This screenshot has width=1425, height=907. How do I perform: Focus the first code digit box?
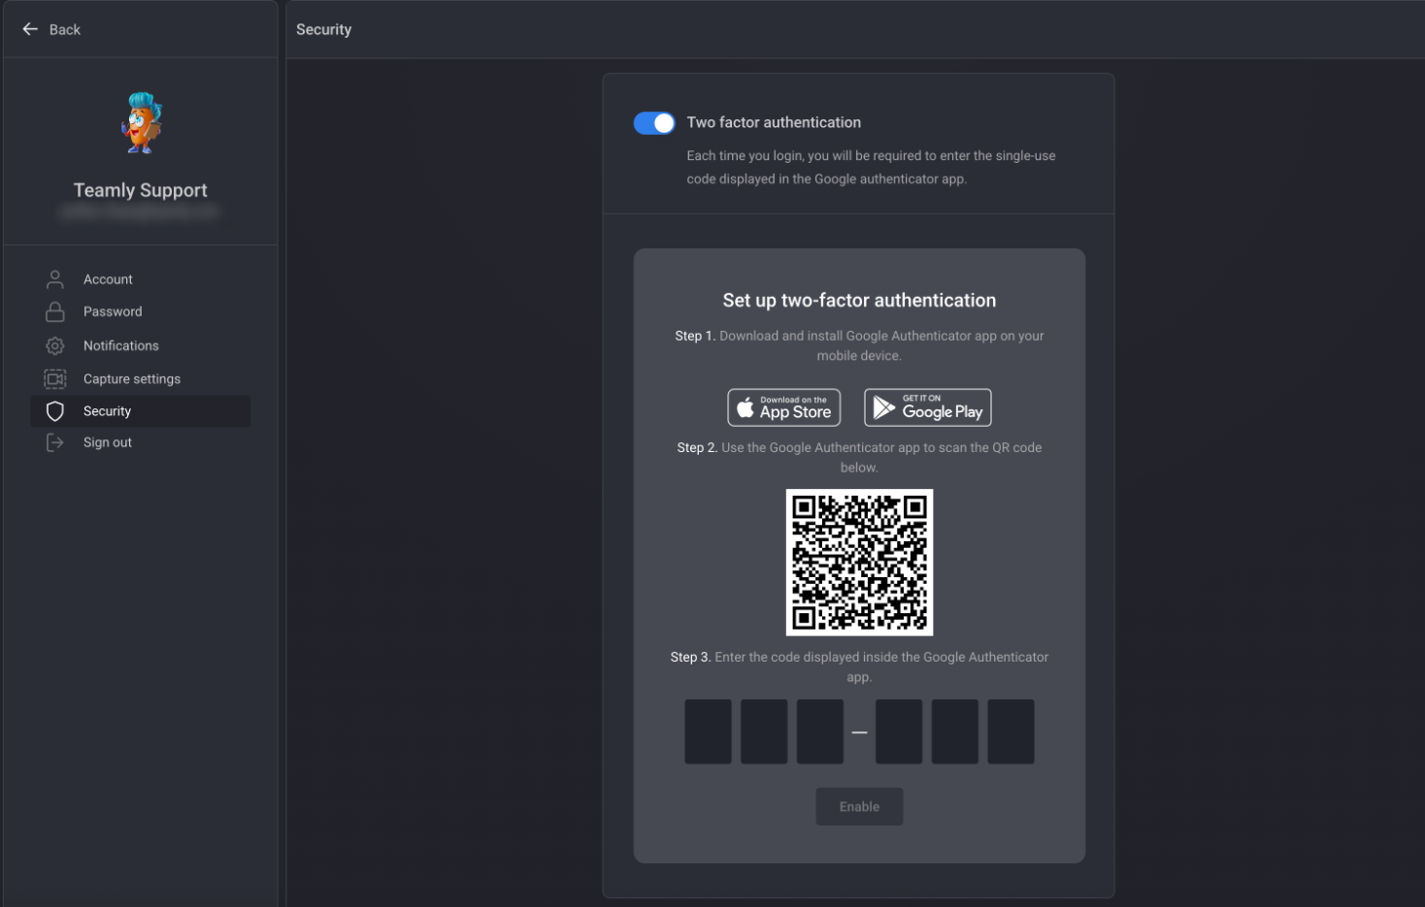click(709, 731)
